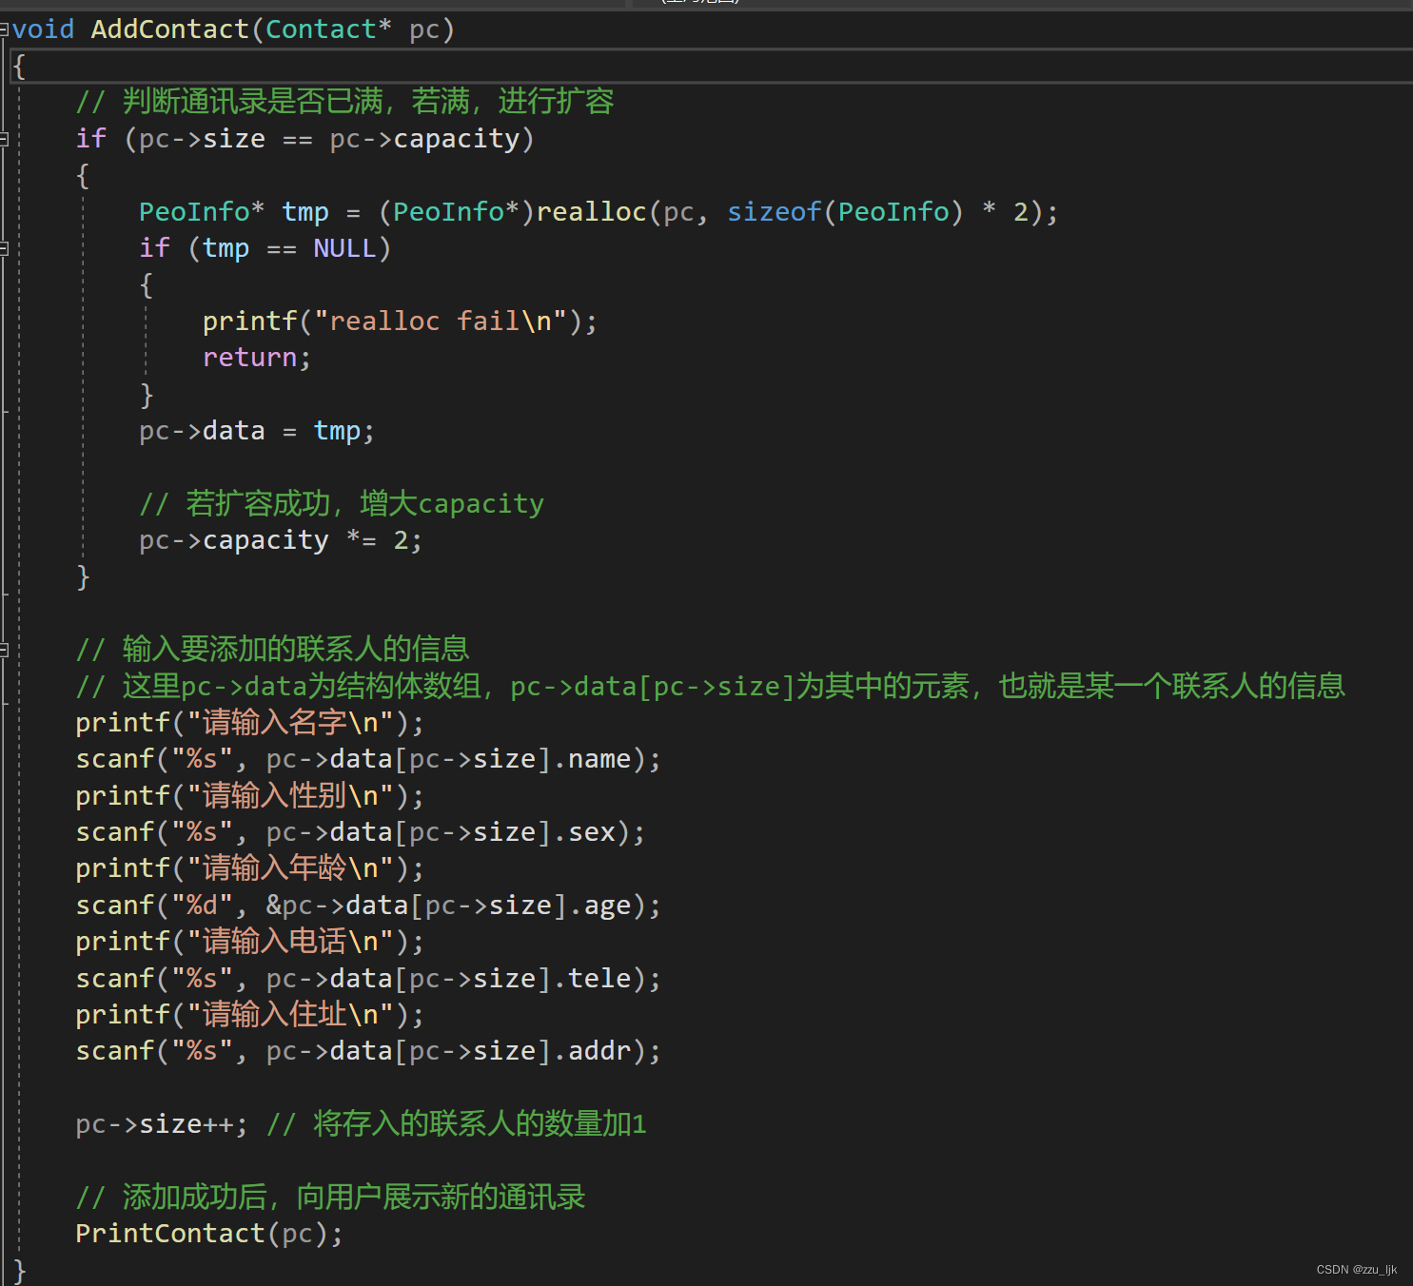Viewport: 1413px width, 1286px height.
Task: Click the 'realloc' call on the tmp line
Action: point(591,211)
